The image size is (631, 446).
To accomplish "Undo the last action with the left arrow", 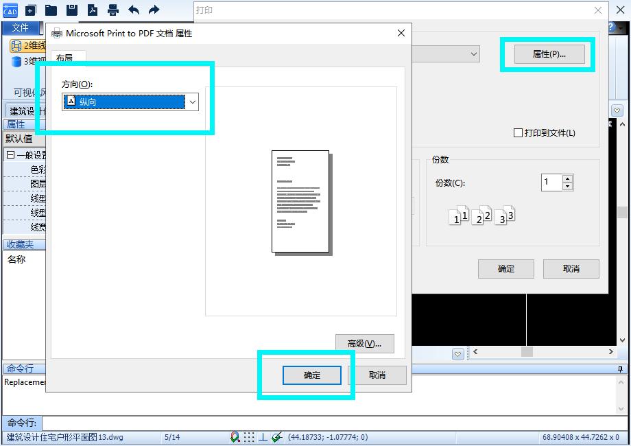I will coord(134,10).
